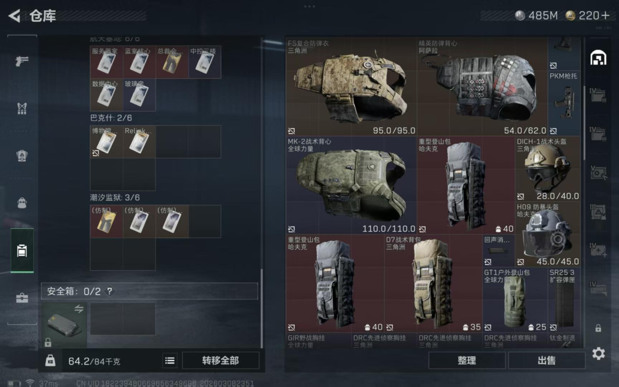The image size is (619, 387).
Task: Open settings gear at bottom right
Action: pos(598,354)
